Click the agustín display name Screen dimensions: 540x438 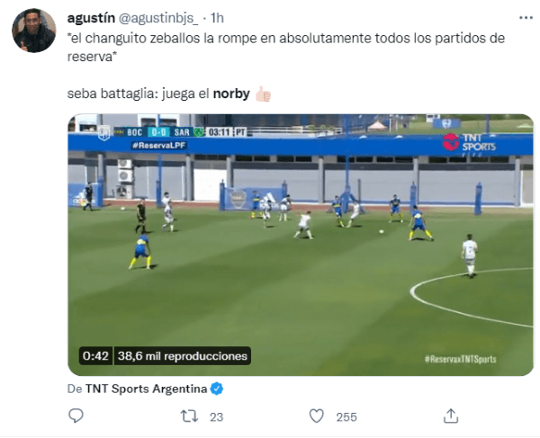[91, 18]
